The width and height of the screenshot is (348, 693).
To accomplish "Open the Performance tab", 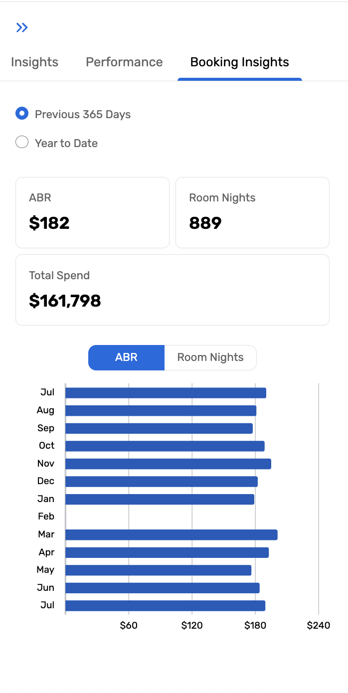I will [124, 62].
